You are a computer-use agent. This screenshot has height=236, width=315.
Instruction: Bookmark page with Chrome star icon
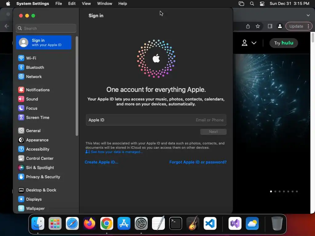[x=258, y=26]
